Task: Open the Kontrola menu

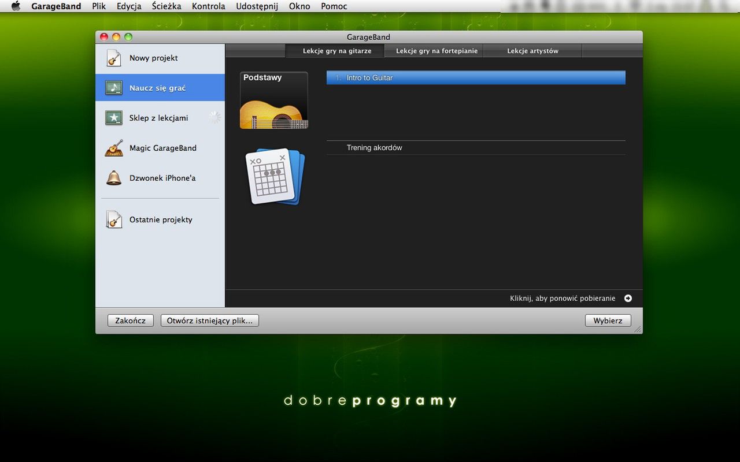Action: 209,6
